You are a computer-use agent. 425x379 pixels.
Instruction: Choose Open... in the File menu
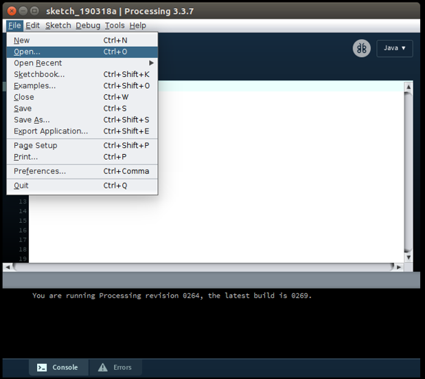pos(82,52)
